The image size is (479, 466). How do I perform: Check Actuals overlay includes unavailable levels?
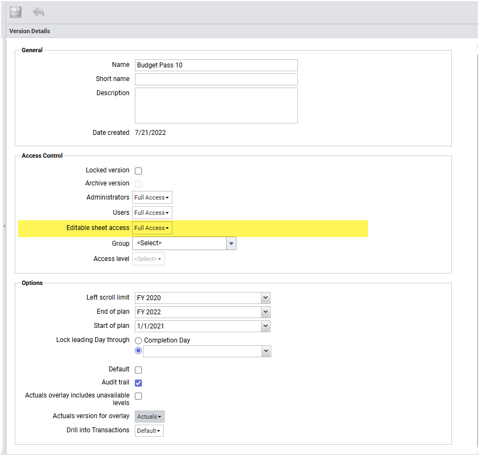coord(138,396)
